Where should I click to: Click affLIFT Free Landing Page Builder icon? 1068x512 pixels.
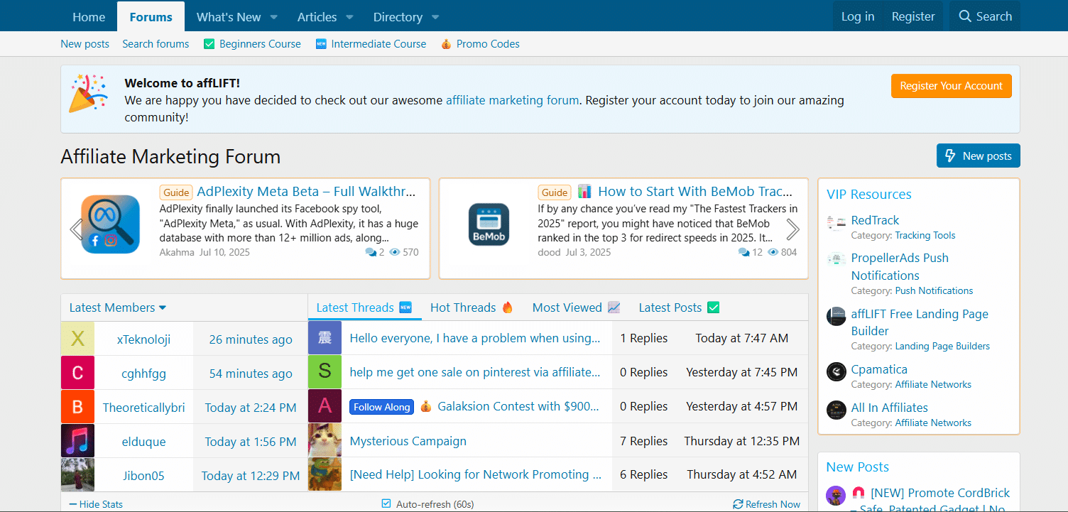(837, 316)
